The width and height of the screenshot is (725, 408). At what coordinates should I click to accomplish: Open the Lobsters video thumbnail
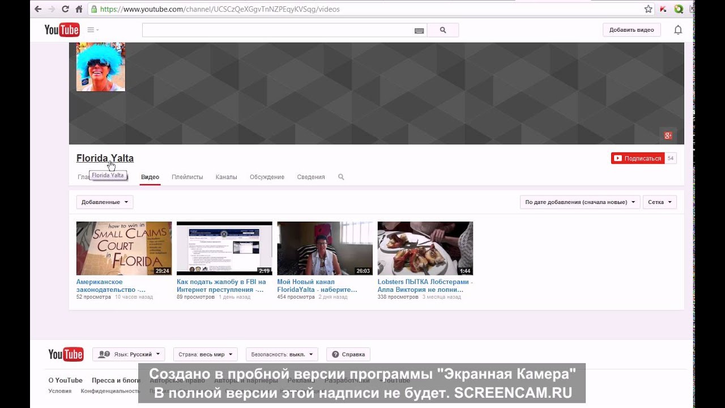[x=425, y=248]
